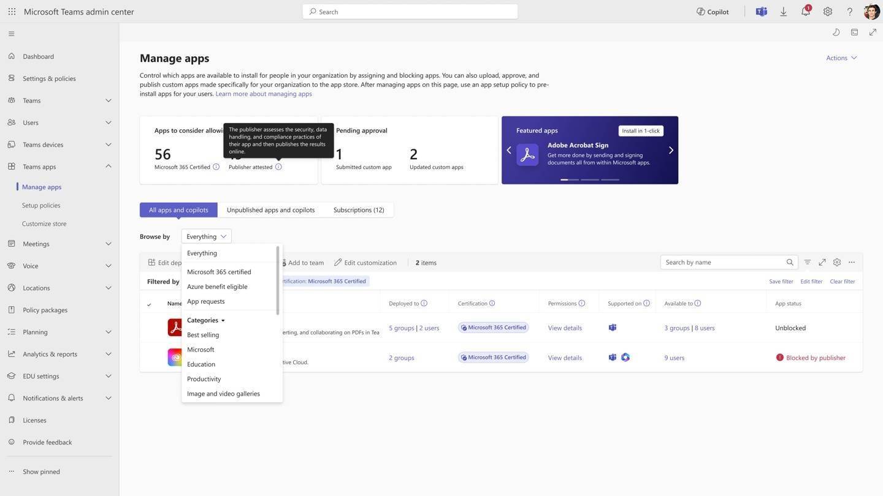Toggle dark mode moon icon
883x496 pixels.
coord(836,32)
